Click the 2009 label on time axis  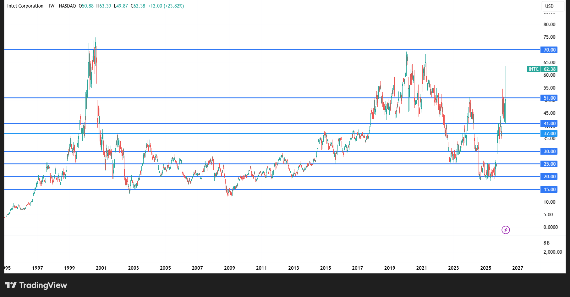pyautogui.click(x=230, y=268)
